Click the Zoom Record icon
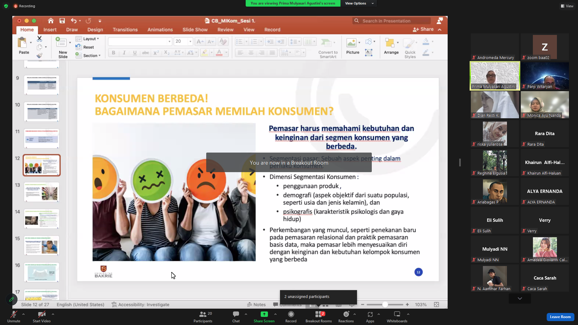The width and height of the screenshot is (578, 325). click(291, 314)
